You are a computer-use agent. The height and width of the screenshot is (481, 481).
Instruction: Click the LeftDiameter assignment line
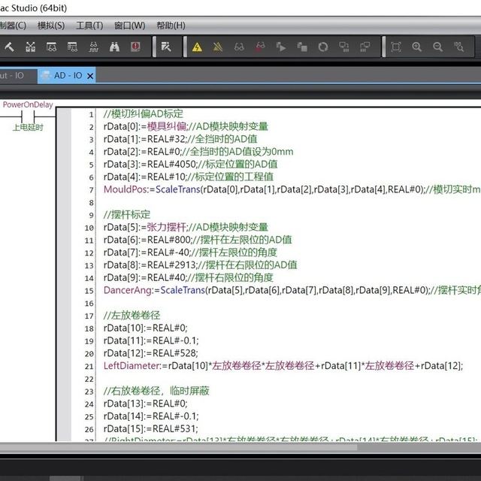[x=283, y=366]
